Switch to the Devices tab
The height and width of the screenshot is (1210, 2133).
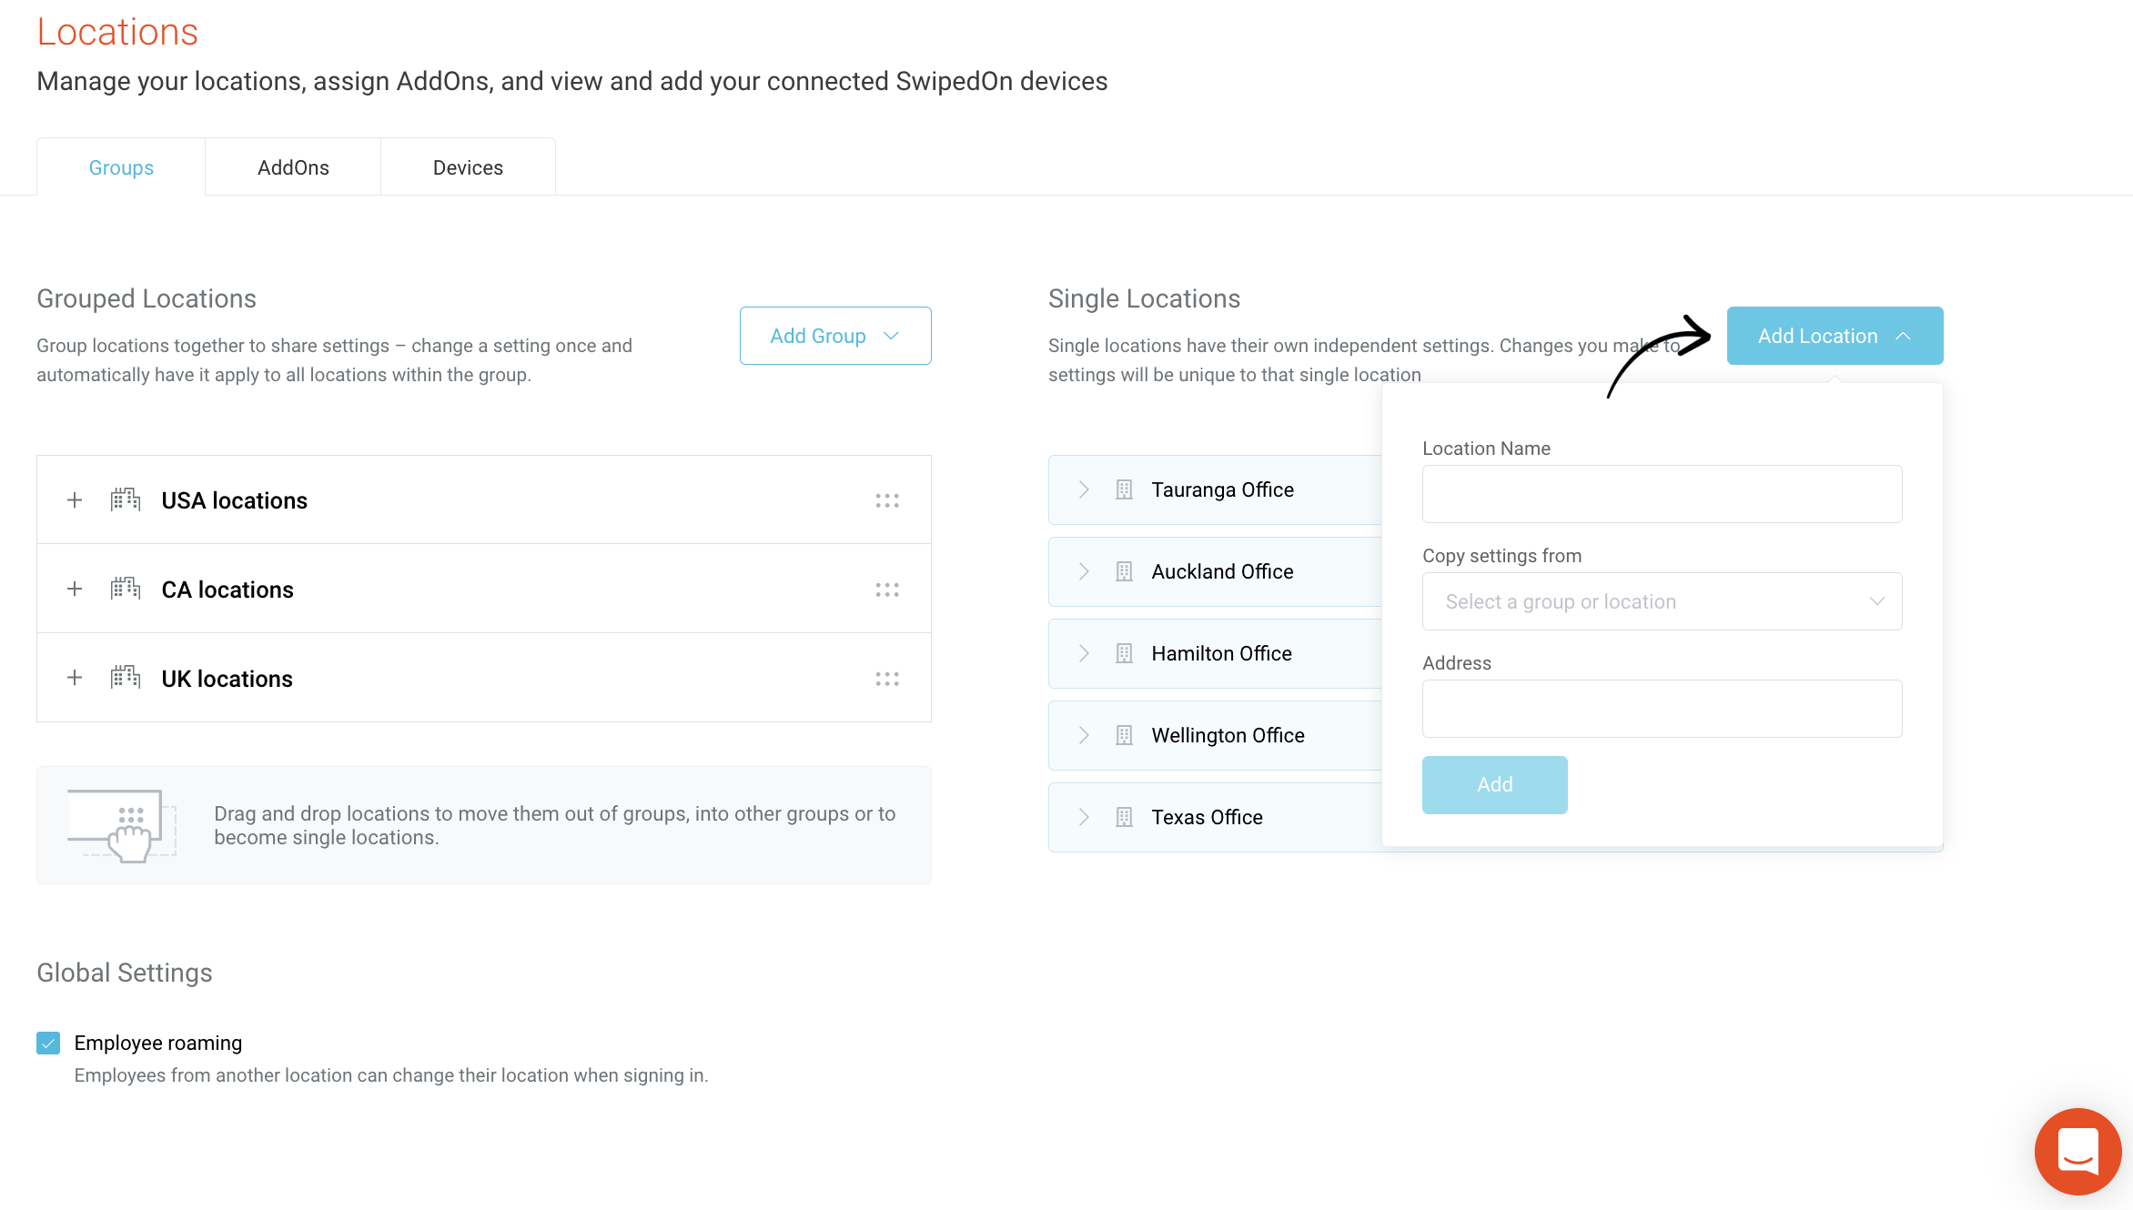468,167
